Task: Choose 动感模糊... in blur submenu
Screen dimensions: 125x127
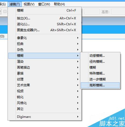Action: tap(100, 56)
